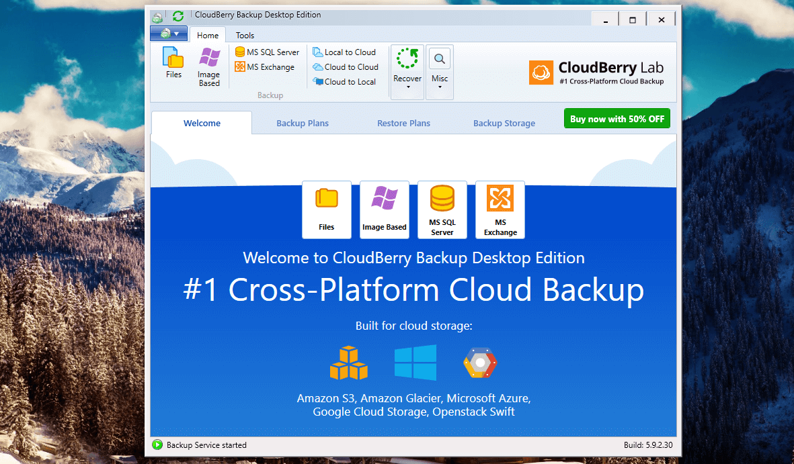Expand the Misc dropdown menu
This screenshot has width=794, height=464.
click(x=440, y=73)
